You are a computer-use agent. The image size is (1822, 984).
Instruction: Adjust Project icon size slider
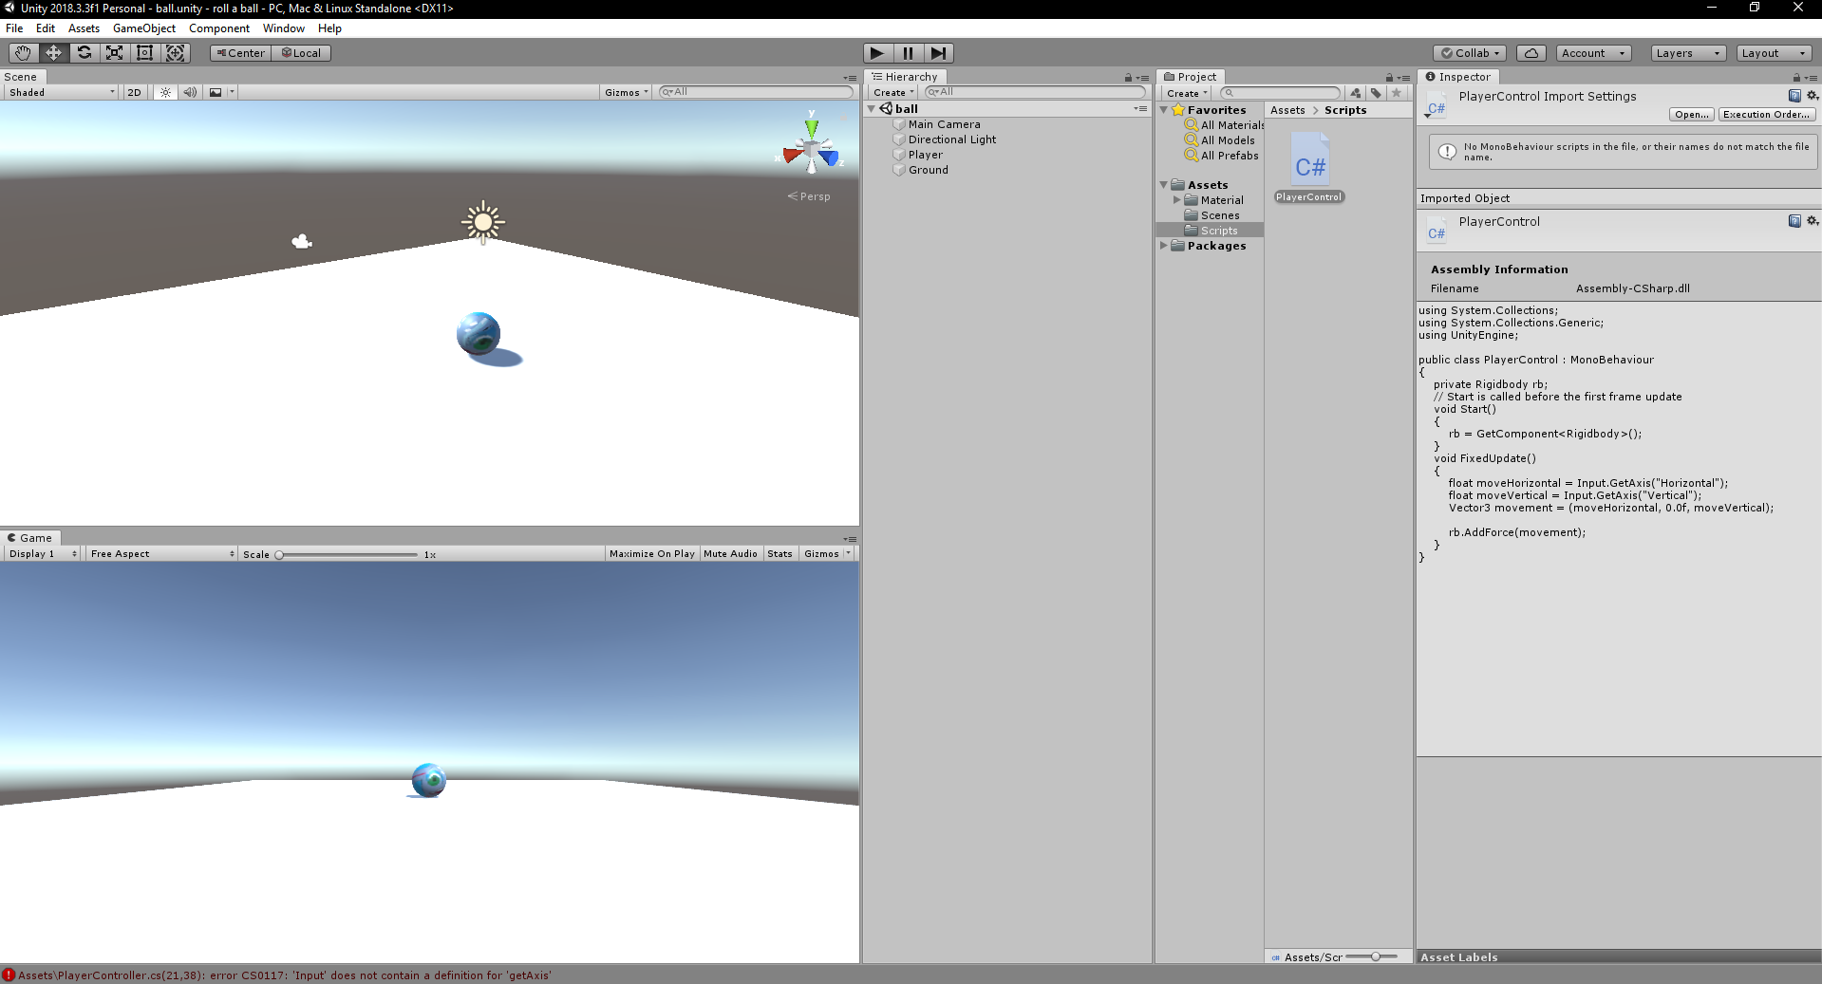click(1375, 956)
